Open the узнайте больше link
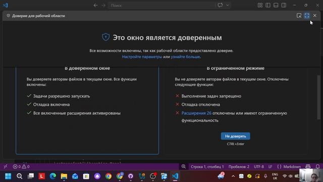The height and width of the screenshot is (182, 323). coord(185,57)
